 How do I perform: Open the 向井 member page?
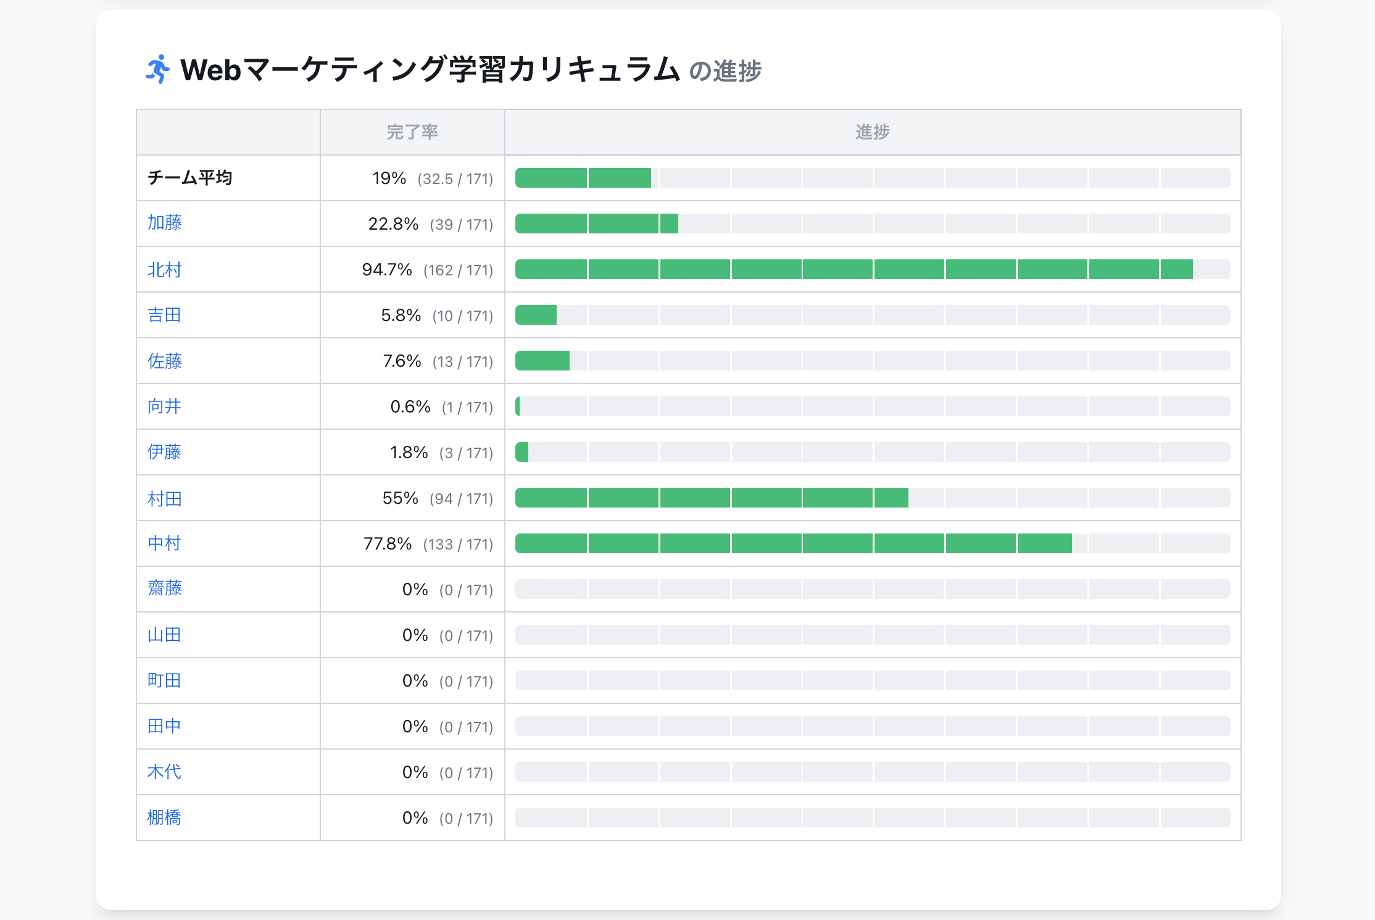(165, 406)
